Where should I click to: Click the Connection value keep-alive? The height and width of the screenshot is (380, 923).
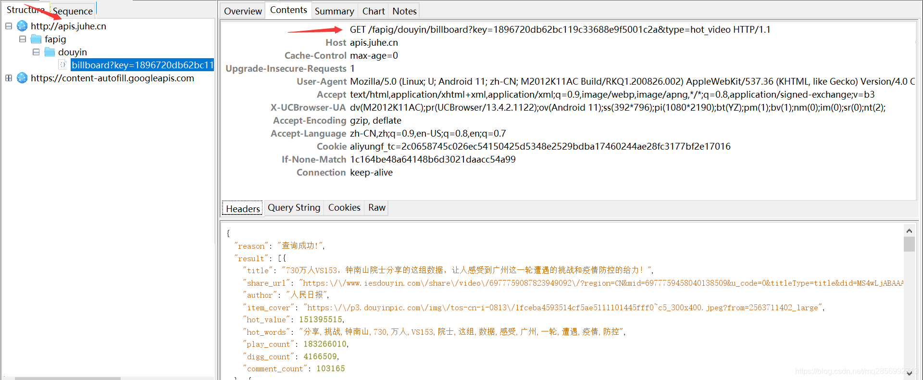371,172
